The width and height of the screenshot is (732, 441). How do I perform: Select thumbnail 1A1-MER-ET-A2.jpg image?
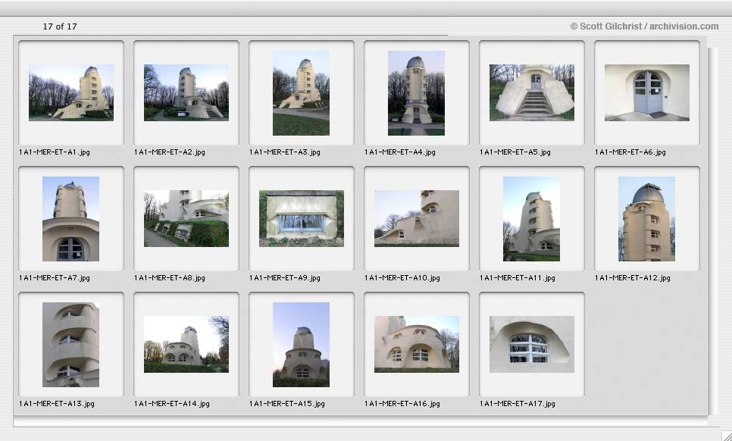coord(186,93)
